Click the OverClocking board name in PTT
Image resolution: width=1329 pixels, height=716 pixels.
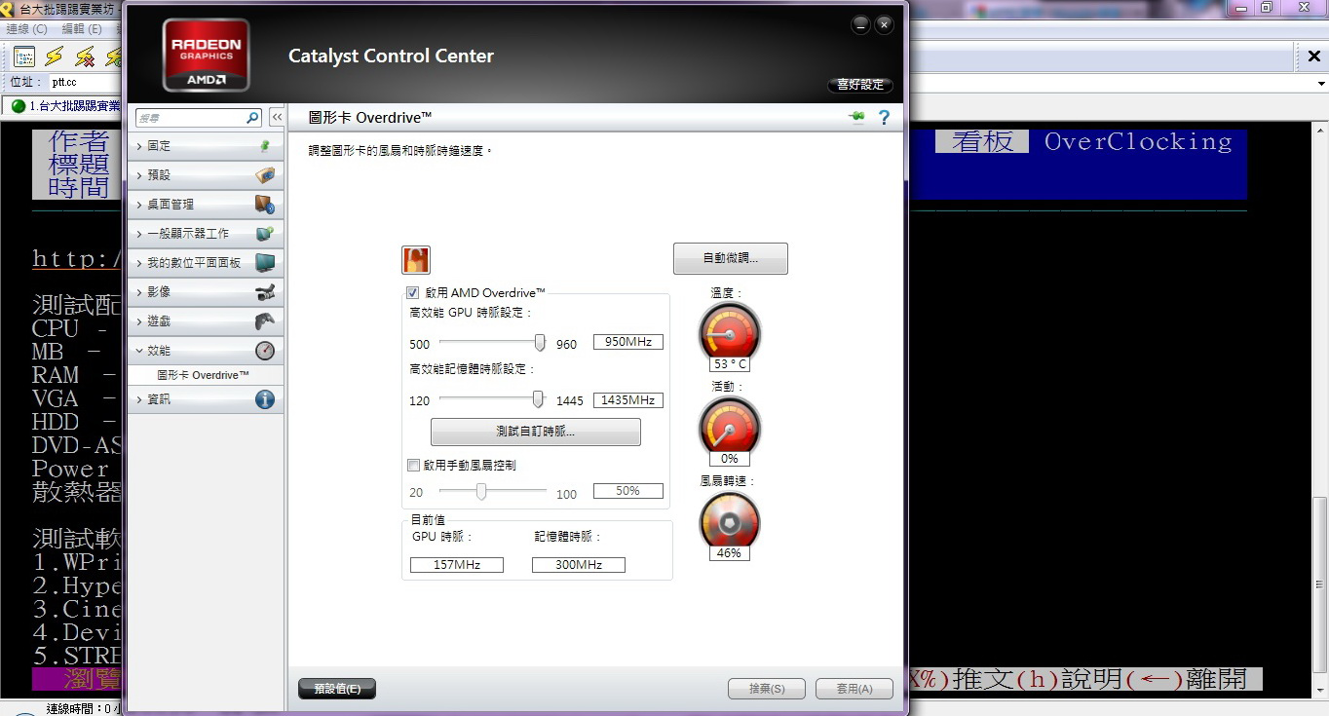click(x=1138, y=142)
